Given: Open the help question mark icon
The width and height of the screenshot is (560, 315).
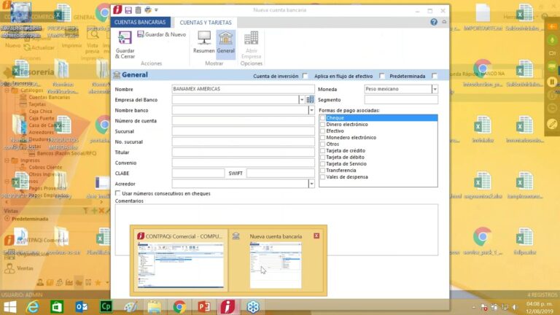Looking at the screenshot, I should (434, 22).
